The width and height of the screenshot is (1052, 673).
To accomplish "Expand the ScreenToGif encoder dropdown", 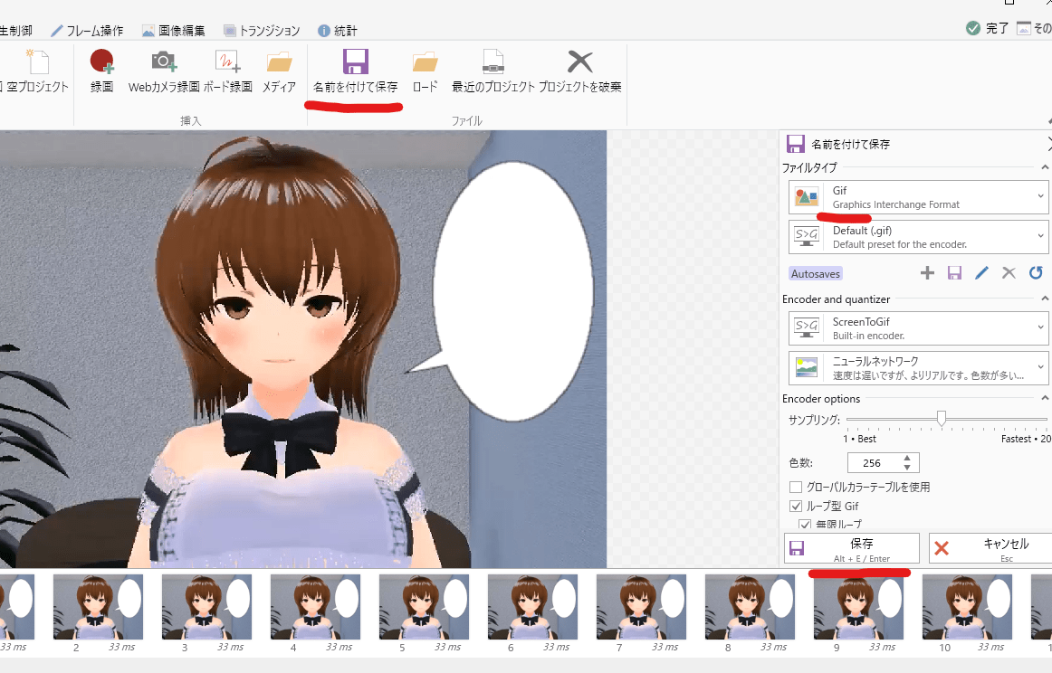I will point(918,328).
